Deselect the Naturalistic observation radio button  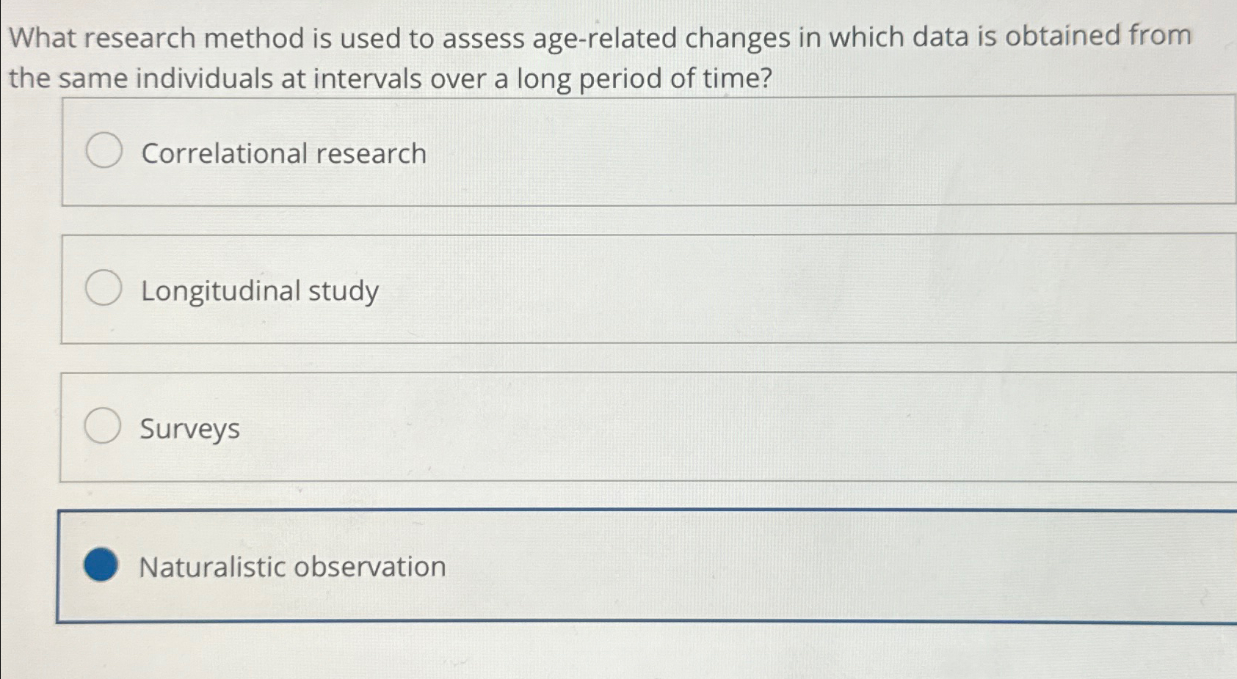pos(101,565)
